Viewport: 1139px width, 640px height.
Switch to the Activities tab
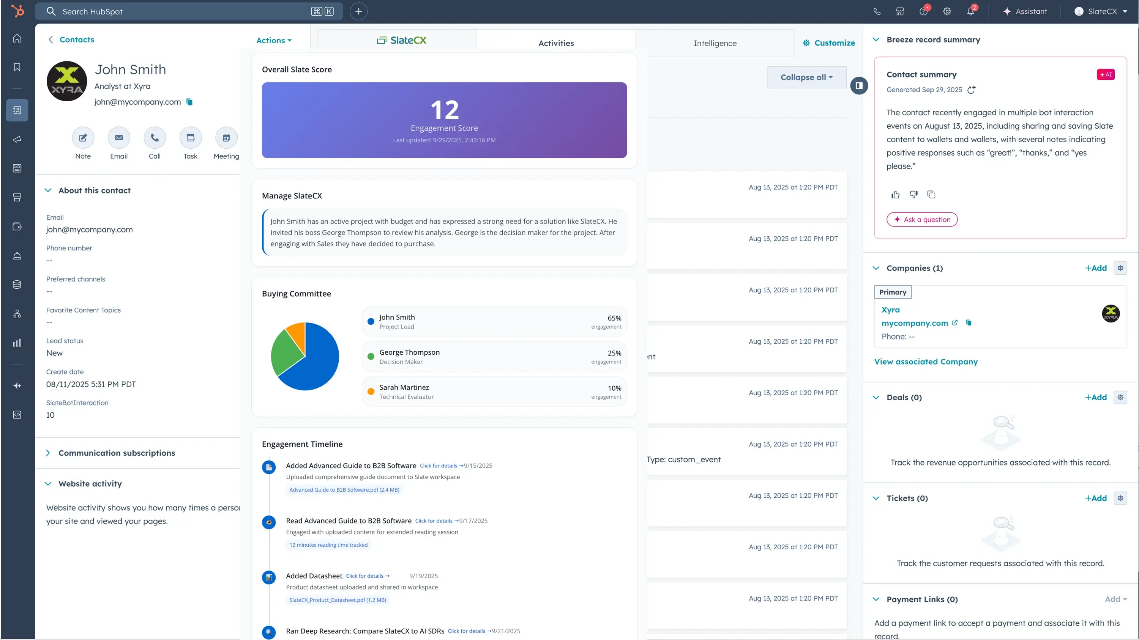(556, 43)
